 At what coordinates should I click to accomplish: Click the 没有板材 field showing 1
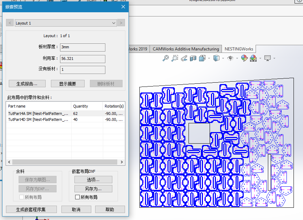click(x=83, y=70)
